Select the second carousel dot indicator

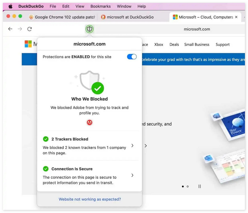pos(188,187)
